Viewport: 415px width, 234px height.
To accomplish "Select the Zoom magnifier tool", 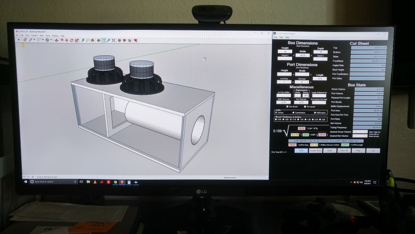I will tap(108, 40).
